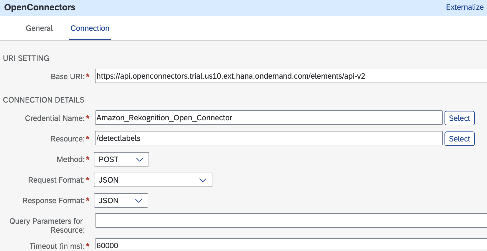Image resolution: width=487 pixels, height=251 pixels.
Task: Open the Method dropdown showing POST
Action: (121, 159)
